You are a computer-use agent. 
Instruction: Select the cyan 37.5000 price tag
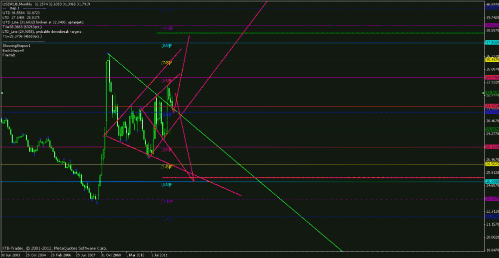coord(492,43)
